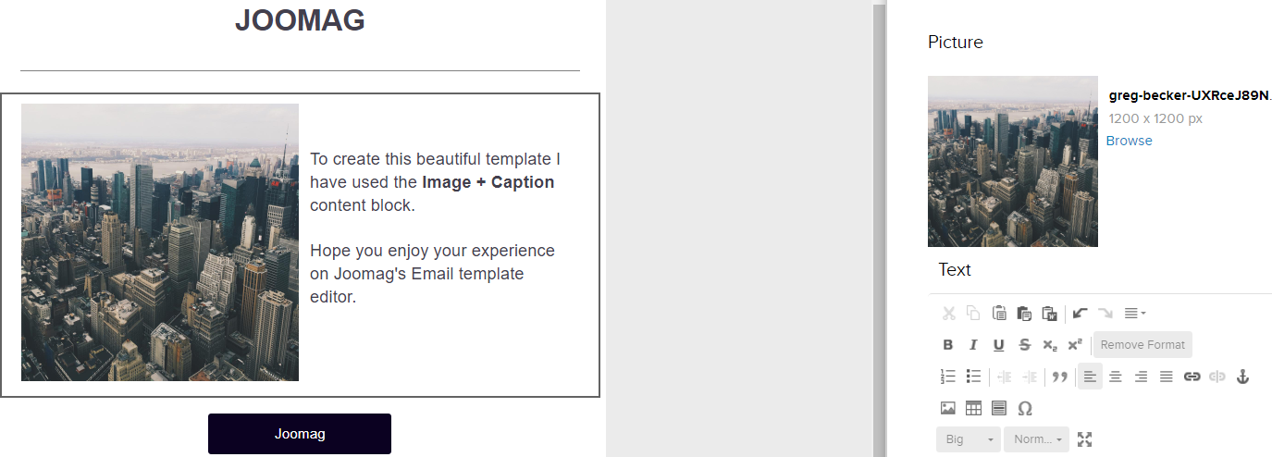Image resolution: width=1272 pixels, height=457 pixels.
Task: Insert a special character (Omega icon)
Action: [1025, 408]
